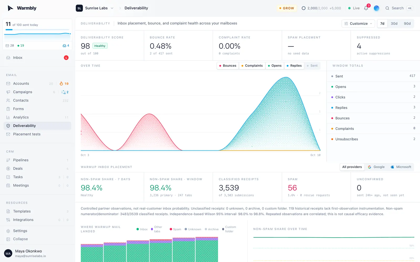Toggle Bounces series on chart
This screenshot has width=420, height=262.
228,66
